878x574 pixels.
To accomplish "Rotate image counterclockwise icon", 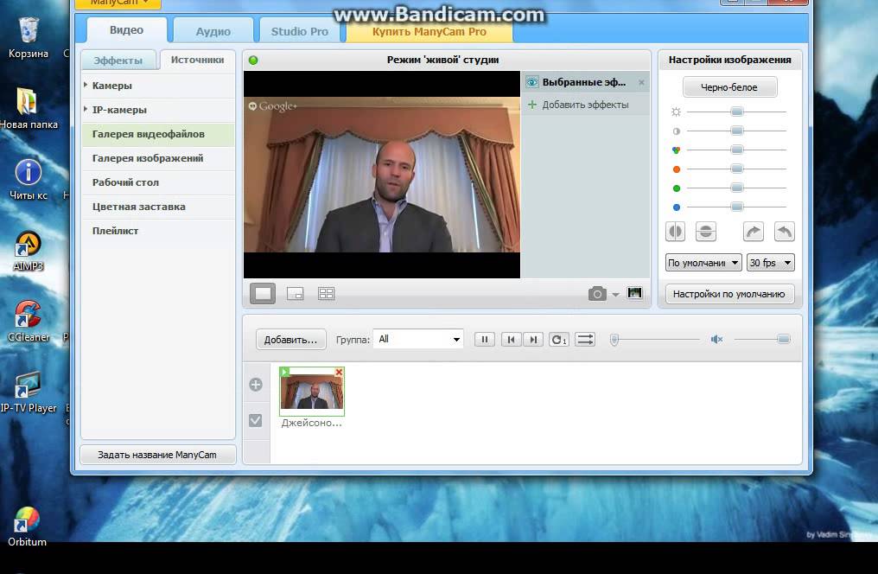I will point(784,232).
